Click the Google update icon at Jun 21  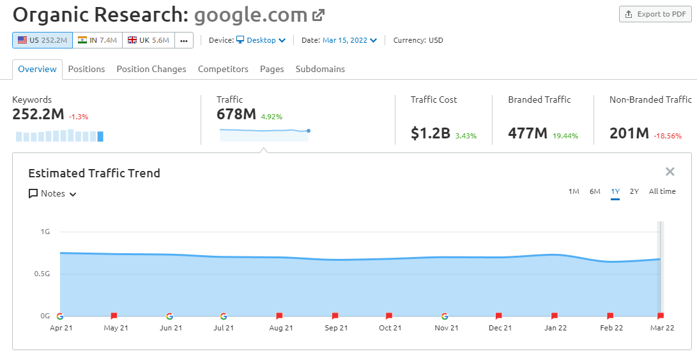pyautogui.click(x=169, y=316)
